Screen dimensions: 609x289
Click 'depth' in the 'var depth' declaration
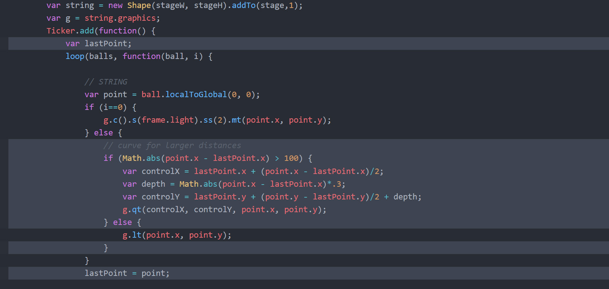153,184
